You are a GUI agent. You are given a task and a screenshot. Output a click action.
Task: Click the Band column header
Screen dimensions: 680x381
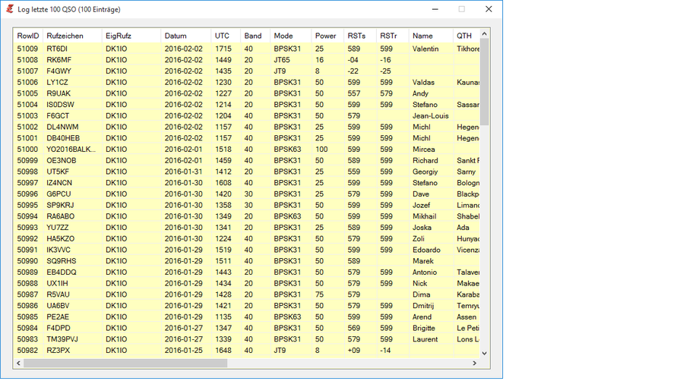253,36
